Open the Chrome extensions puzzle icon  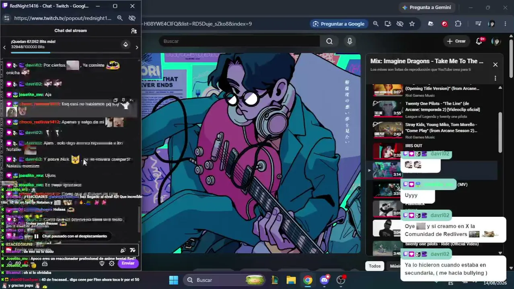tap(458, 24)
